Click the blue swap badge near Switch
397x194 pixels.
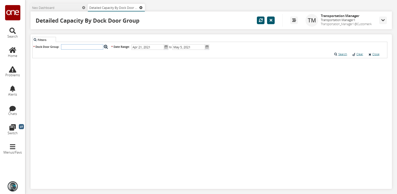[21, 127]
